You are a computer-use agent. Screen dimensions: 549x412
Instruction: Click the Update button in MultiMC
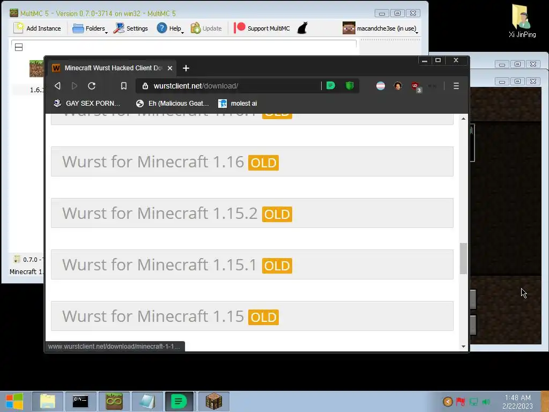click(x=206, y=28)
